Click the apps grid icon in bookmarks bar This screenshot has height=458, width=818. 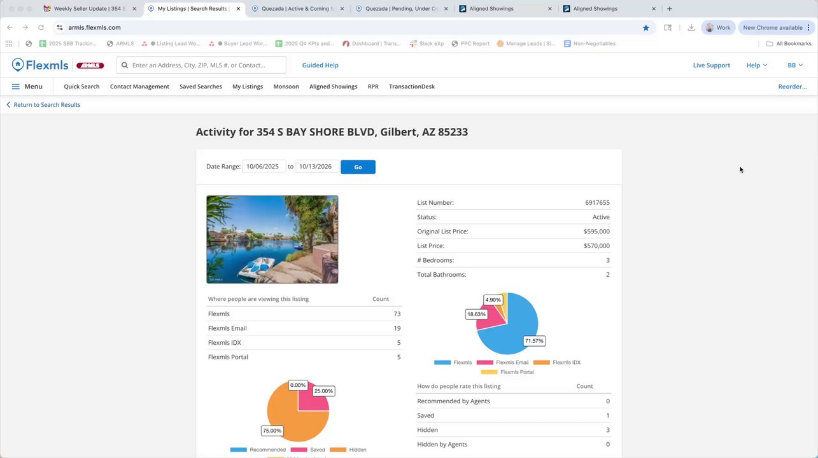point(9,44)
